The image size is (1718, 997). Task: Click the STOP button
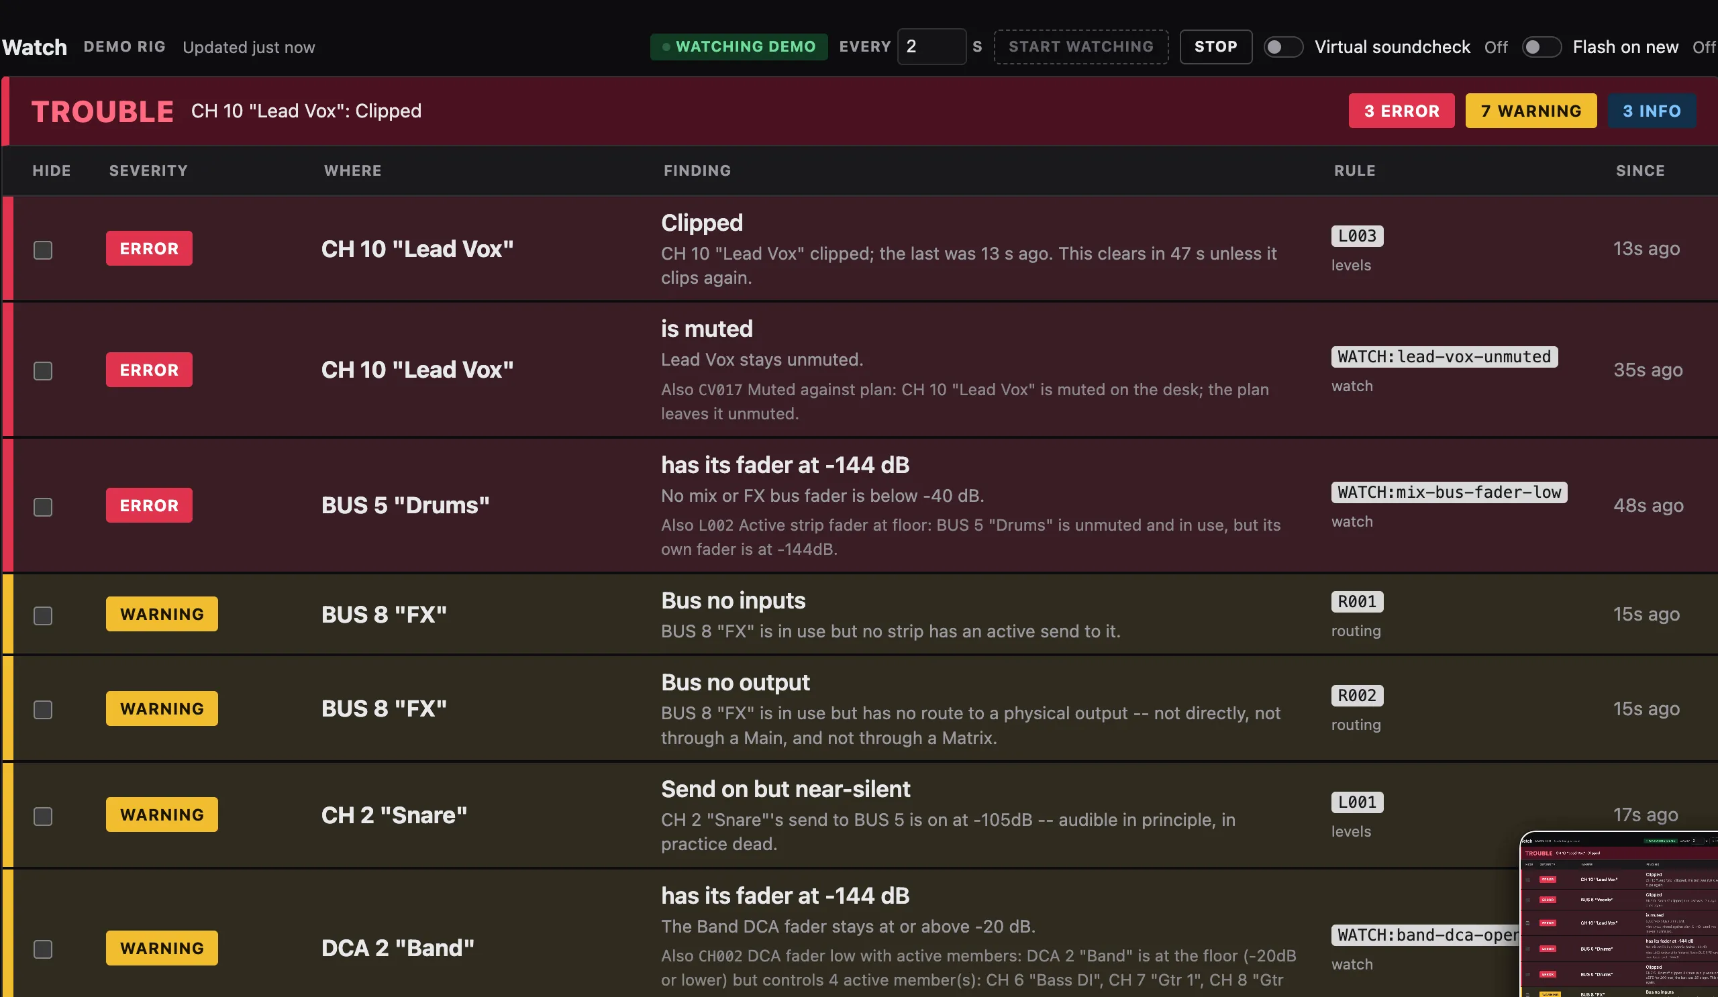click(x=1215, y=47)
